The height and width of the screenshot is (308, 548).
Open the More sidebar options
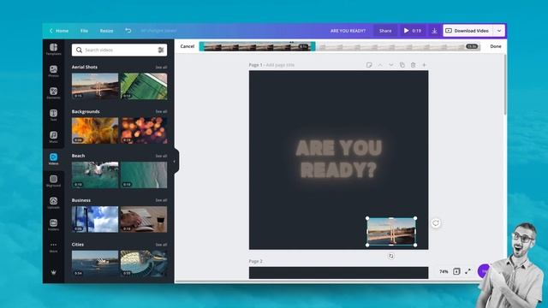click(x=53, y=247)
